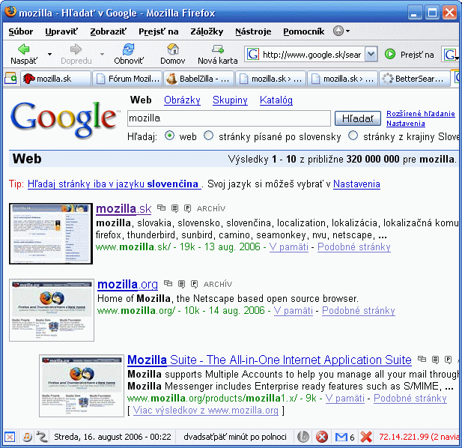Open Nastavenia link beside the search button

pyautogui.click(x=405, y=123)
